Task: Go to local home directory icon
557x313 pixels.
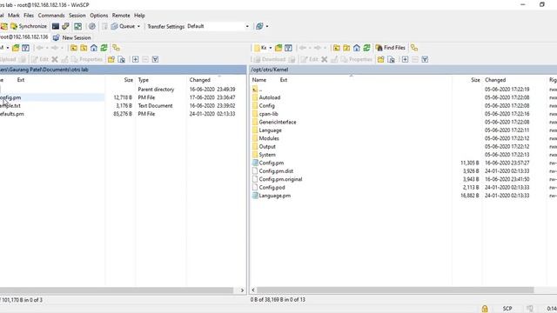Action: (94, 48)
